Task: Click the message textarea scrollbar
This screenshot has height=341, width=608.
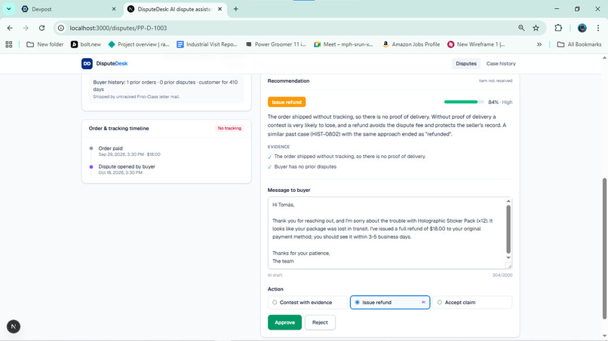Action: 508,229
